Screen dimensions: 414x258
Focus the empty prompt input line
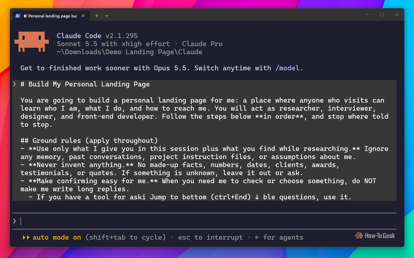click(x=205, y=221)
